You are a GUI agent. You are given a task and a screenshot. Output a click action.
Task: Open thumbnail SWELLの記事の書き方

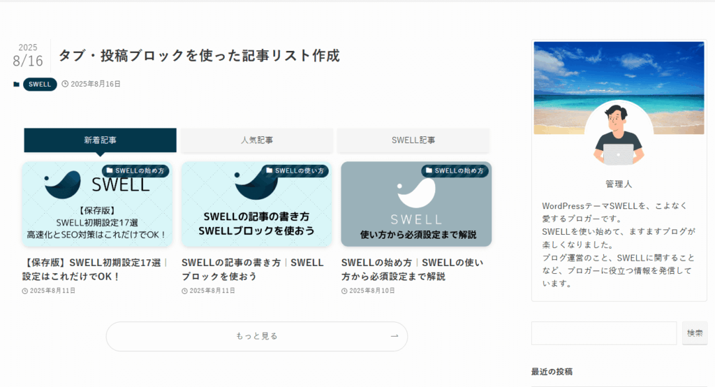coord(257,204)
